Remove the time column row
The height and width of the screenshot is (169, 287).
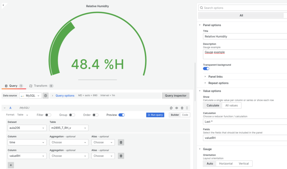coord(121,143)
